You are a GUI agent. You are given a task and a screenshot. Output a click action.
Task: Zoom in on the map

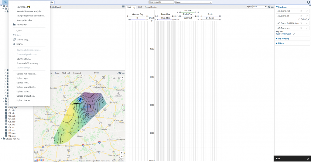coord(121,153)
